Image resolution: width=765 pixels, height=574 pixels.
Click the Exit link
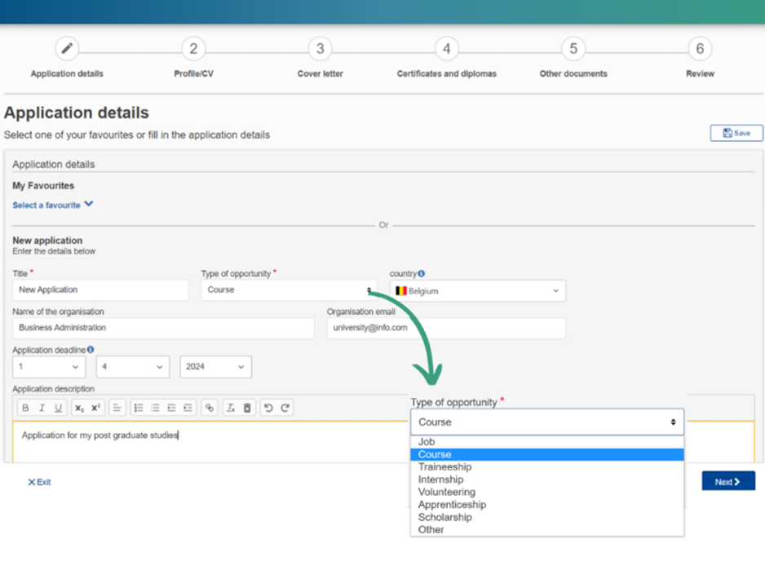39,482
